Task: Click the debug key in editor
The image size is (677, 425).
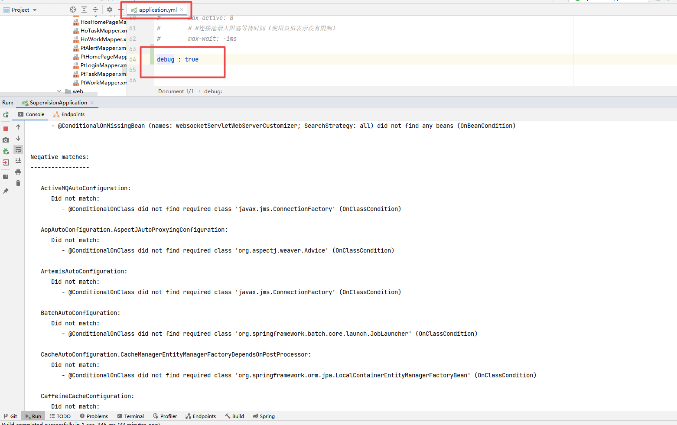Action: click(166, 59)
